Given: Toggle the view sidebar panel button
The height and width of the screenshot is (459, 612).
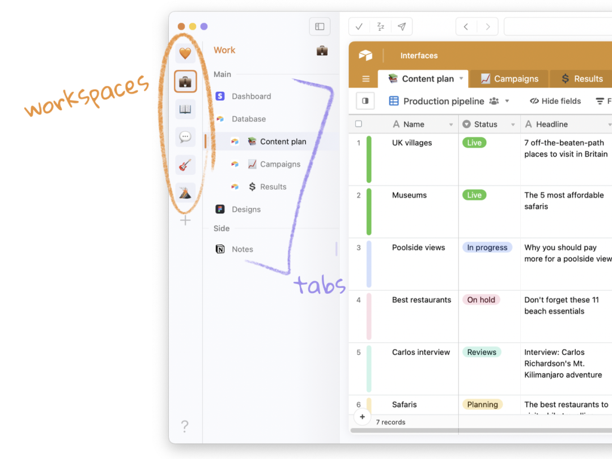Looking at the screenshot, I should click(x=365, y=101).
